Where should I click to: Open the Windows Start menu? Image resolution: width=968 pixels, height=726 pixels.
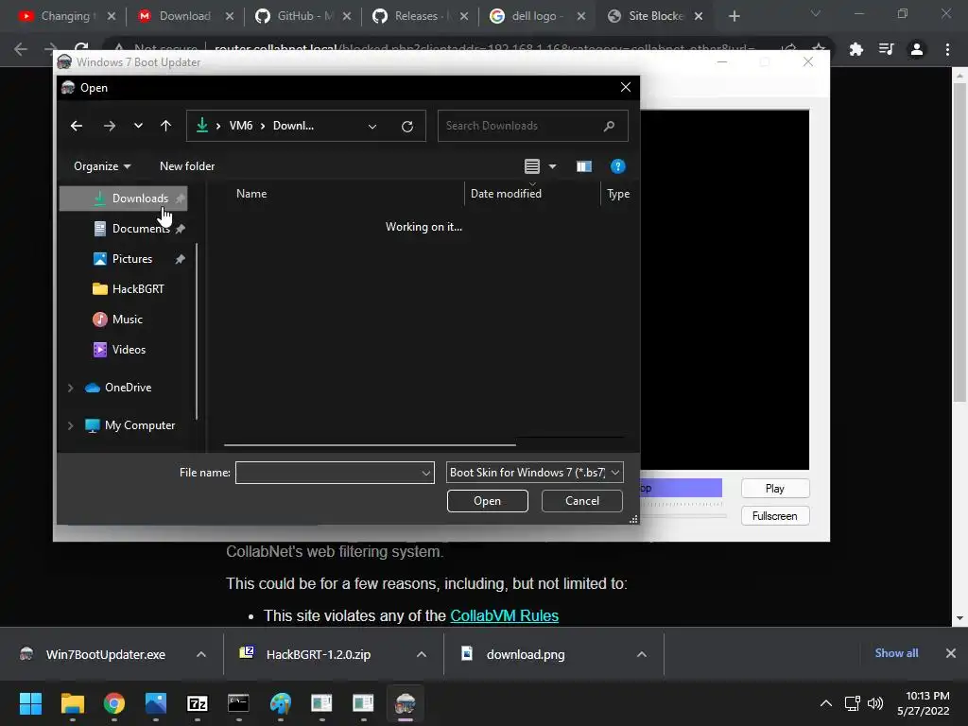(x=30, y=703)
